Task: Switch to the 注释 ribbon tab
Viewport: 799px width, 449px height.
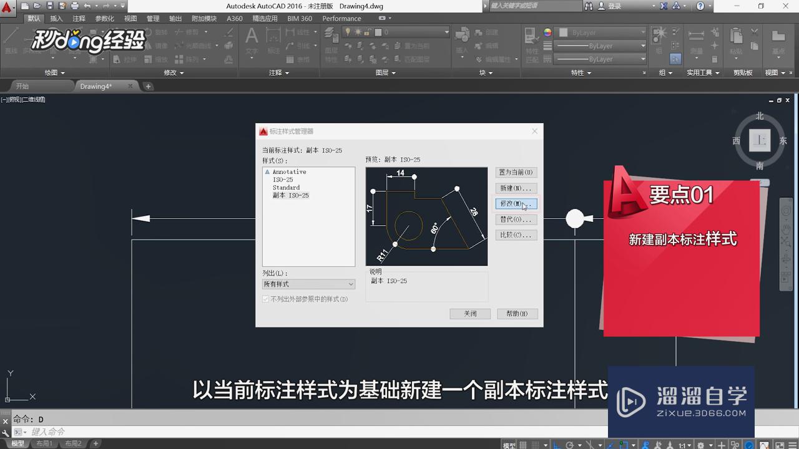Action: tap(79, 18)
